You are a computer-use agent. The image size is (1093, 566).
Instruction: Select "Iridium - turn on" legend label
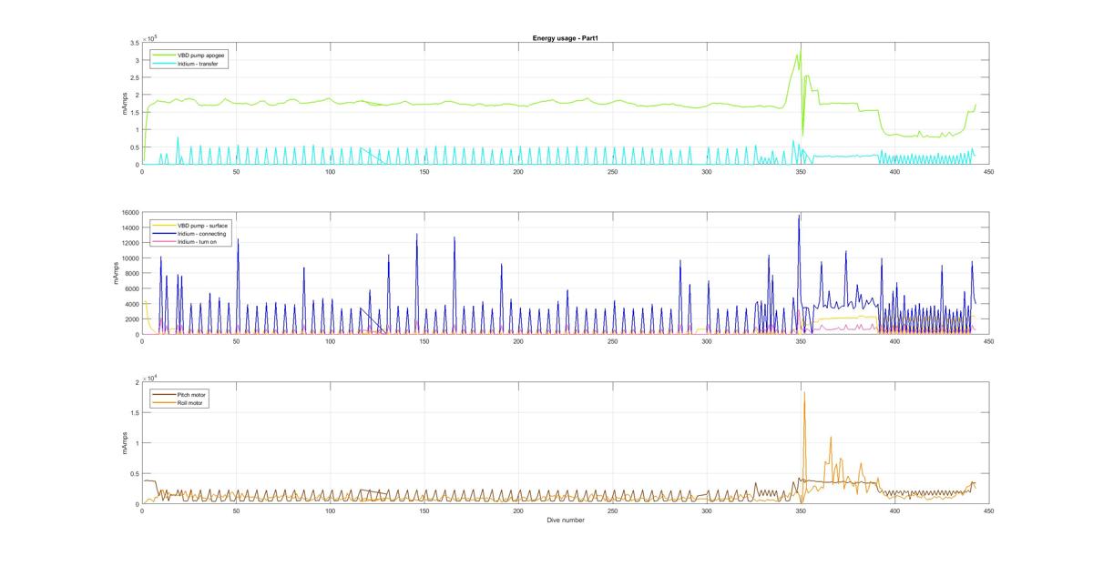[199, 243]
